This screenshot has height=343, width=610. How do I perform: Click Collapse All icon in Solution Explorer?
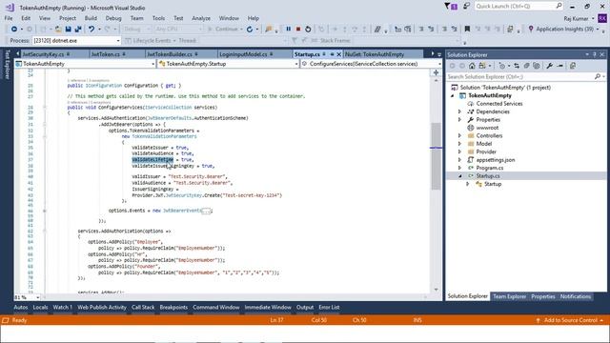(527, 66)
